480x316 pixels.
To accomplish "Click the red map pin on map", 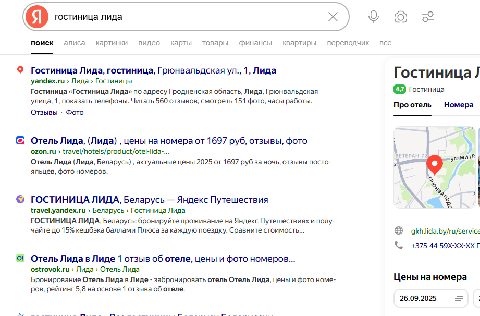I will click(434, 165).
